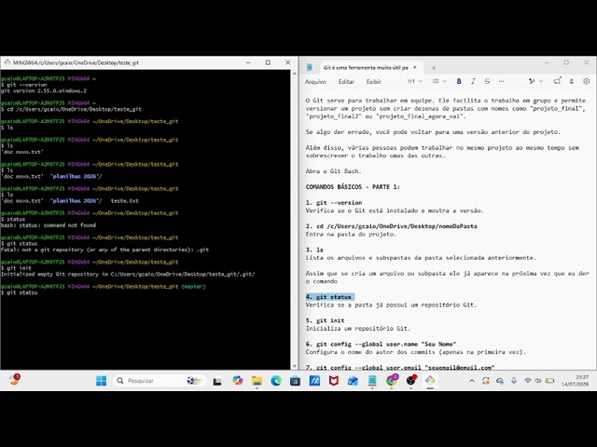Open McAfee from the taskbar
597x447 pixels.
click(334, 381)
